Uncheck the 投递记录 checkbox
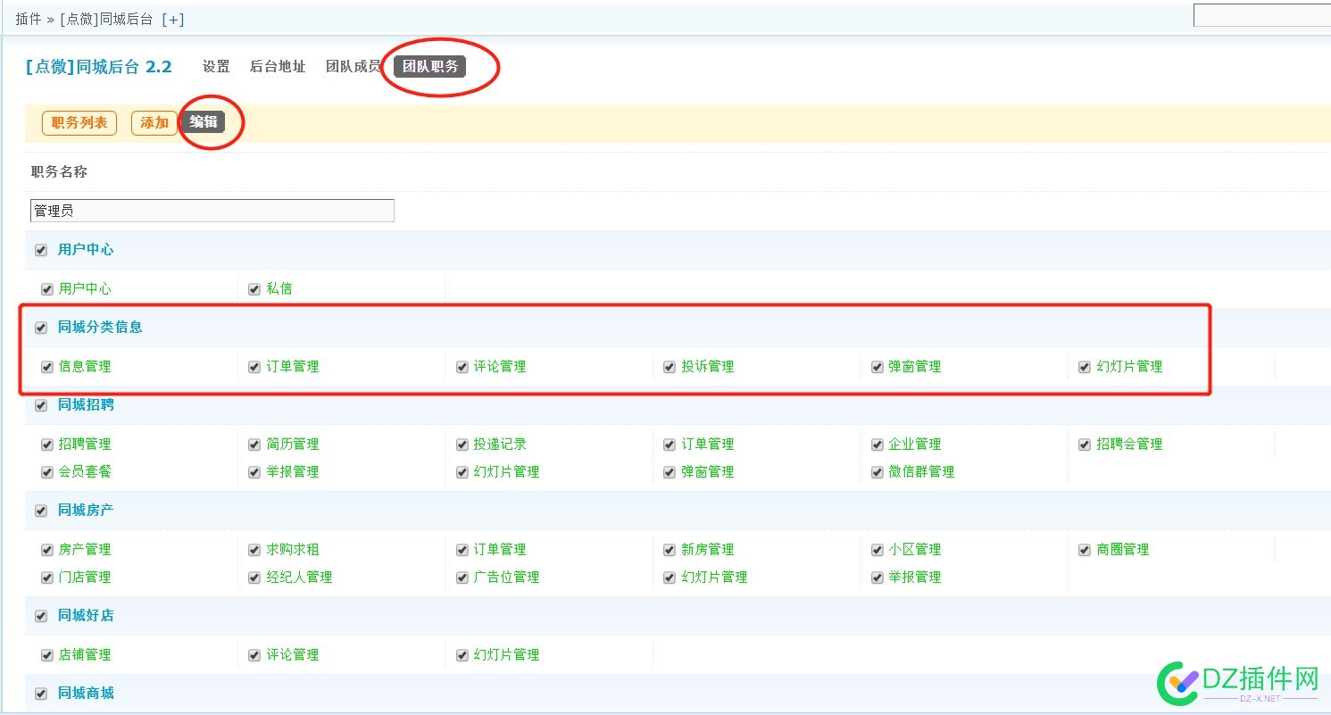Image resolution: width=1331 pixels, height=715 pixels. tap(462, 445)
